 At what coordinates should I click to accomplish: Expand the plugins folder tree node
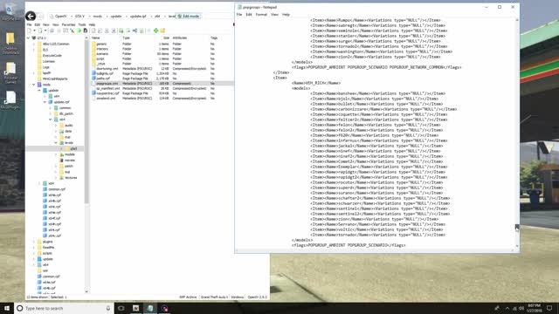tap(34, 242)
